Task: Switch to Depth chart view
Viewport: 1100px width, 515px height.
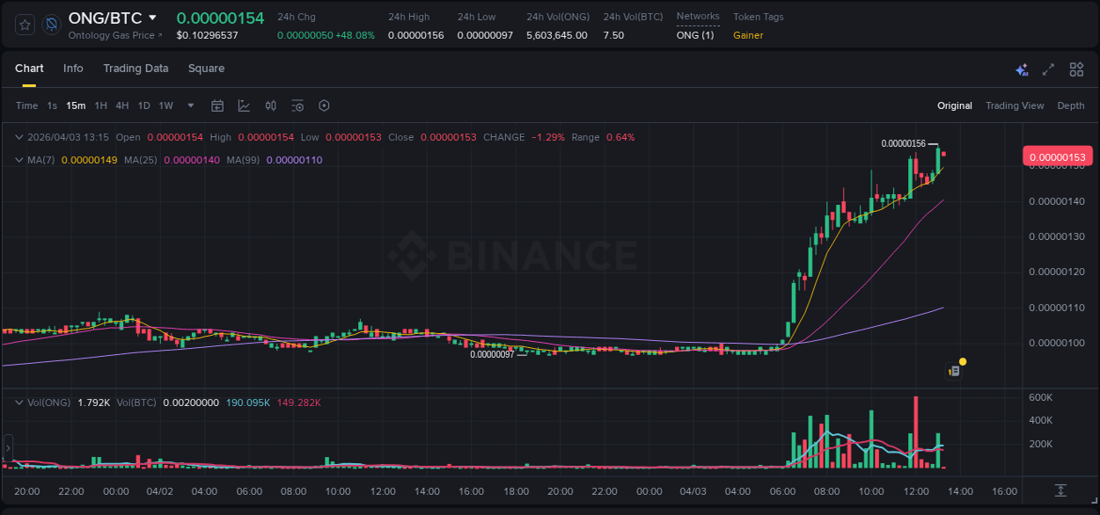Action: click(1070, 105)
